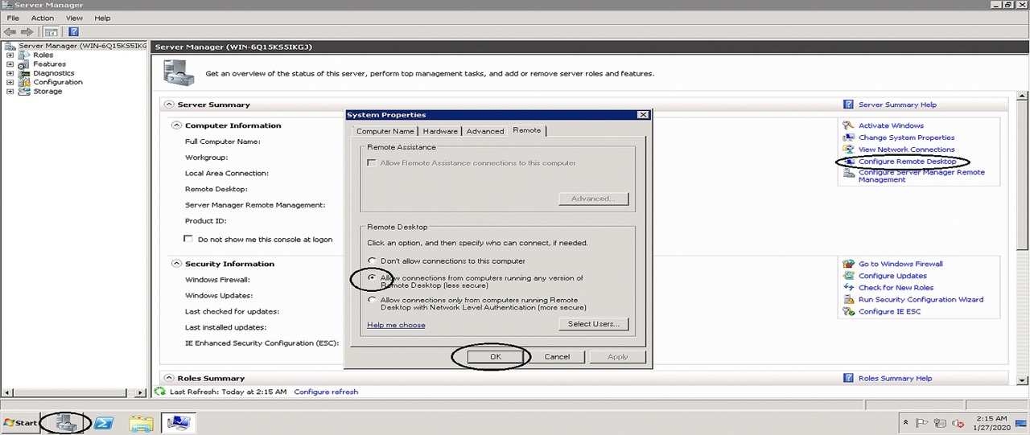Click Configure Server Manager Remote Management link

pyautogui.click(x=921, y=175)
